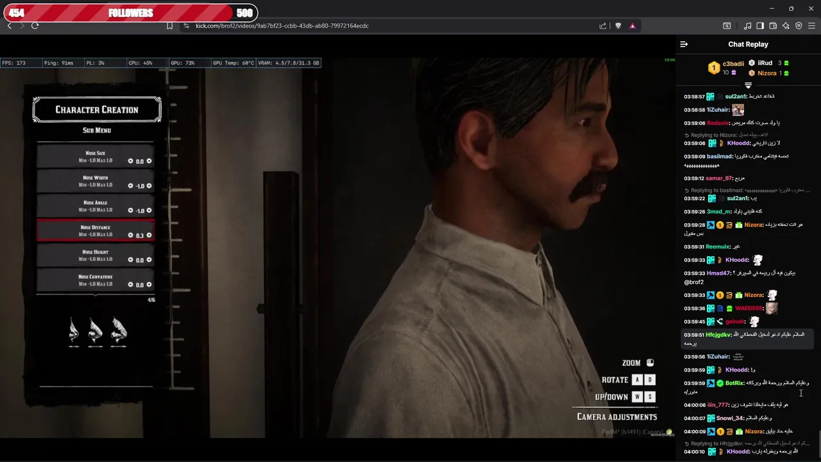Click username samar_97 in chat

coord(719,178)
